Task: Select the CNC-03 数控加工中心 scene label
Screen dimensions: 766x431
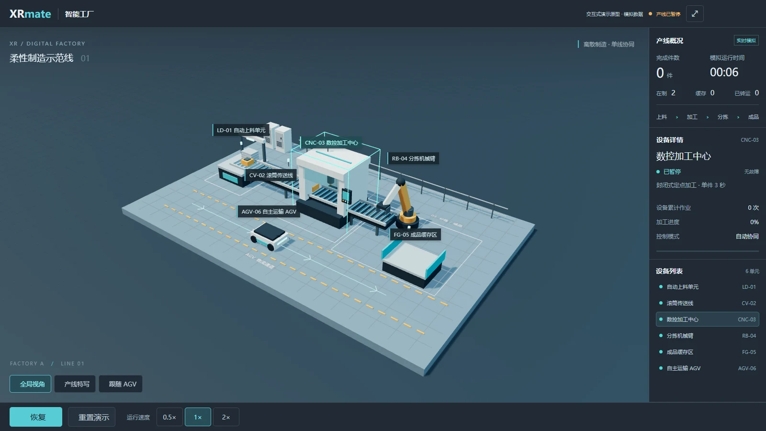Action: click(331, 143)
